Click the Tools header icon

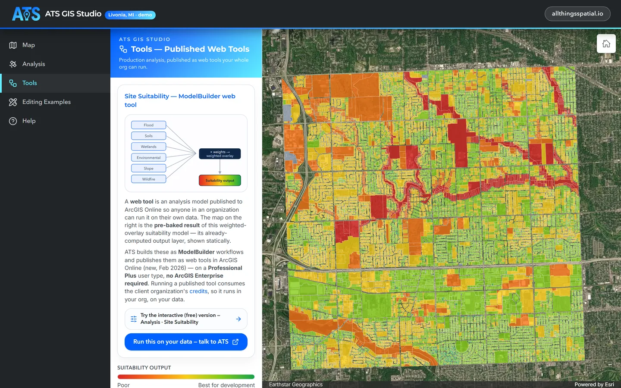click(x=123, y=49)
